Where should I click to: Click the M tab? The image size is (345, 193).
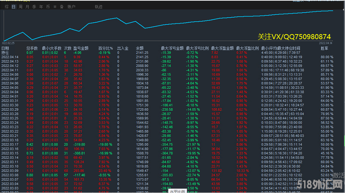coord(55,7)
